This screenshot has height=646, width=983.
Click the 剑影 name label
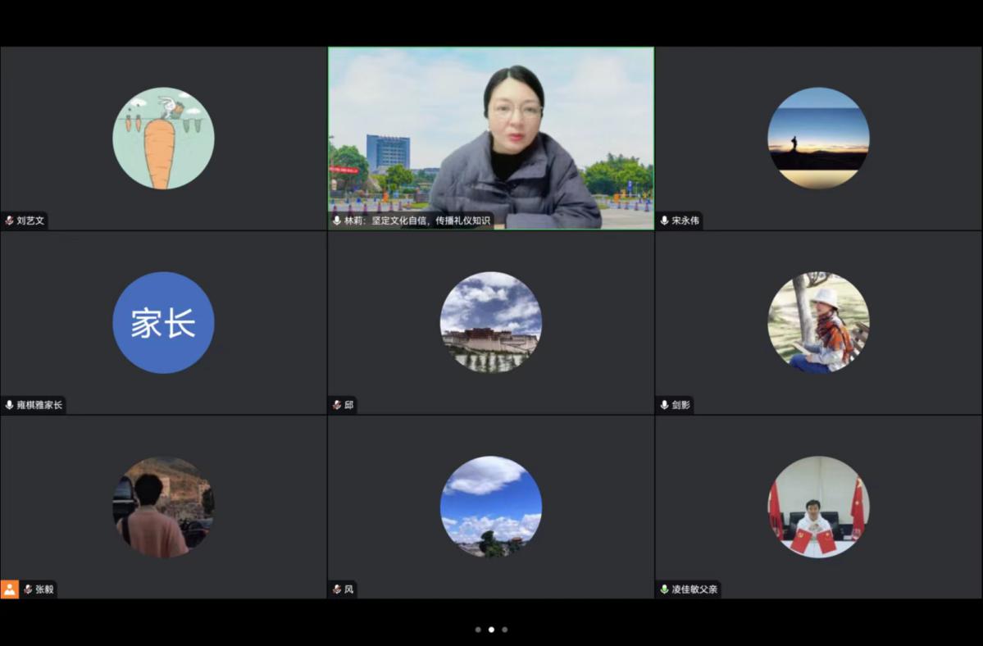(x=680, y=405)
